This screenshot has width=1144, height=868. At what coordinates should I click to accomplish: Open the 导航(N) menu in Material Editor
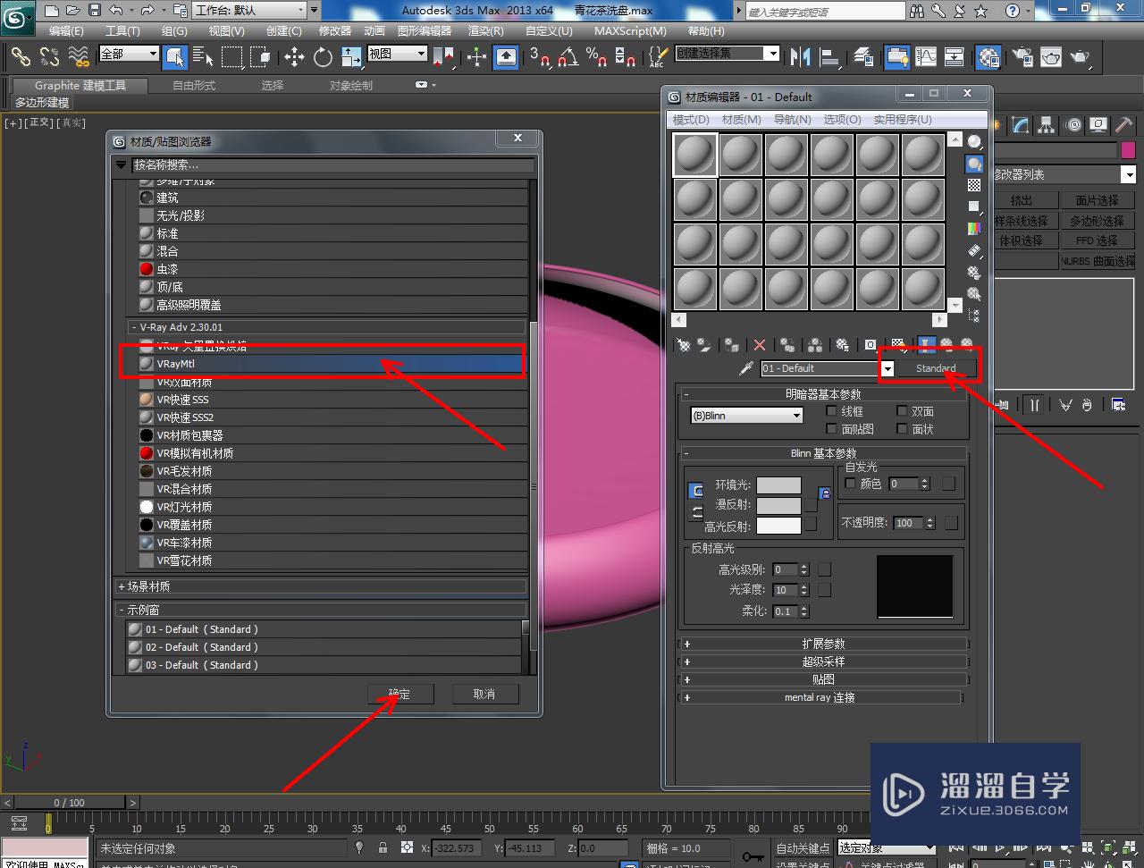(x=792, y=119)
